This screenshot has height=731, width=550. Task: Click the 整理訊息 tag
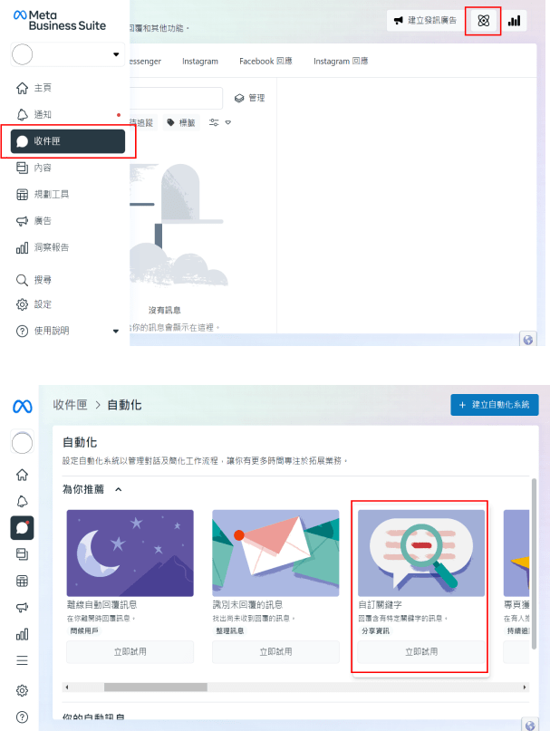coord(229,630)
